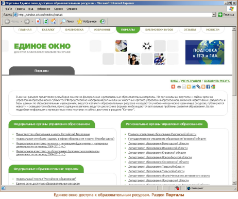
Task: Click the graduates photo thumbnail in header
Action: coord(134,59)
